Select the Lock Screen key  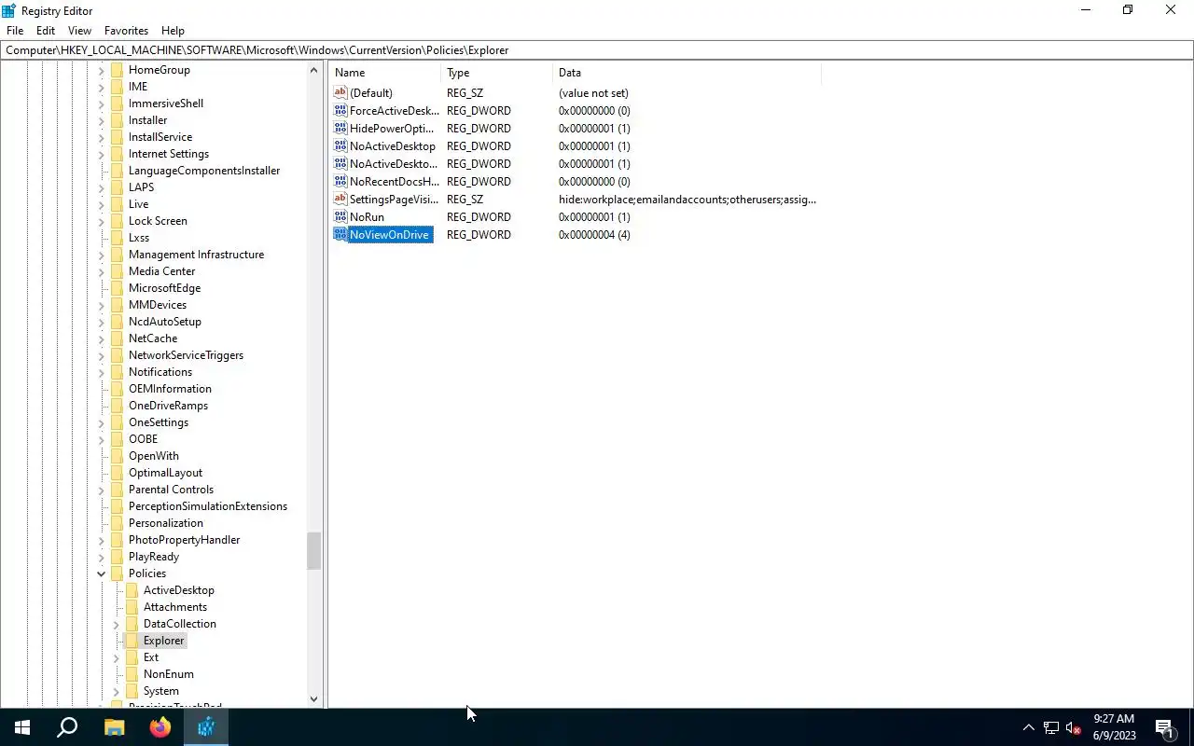(x=158, y=221)
